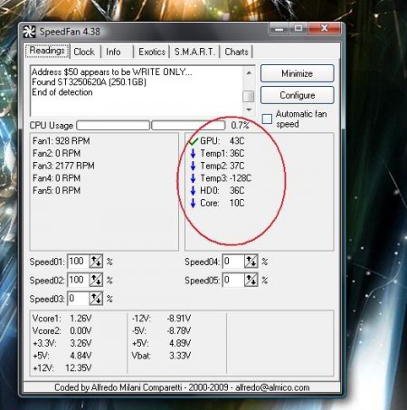The image size is (407, 410).
Task: Click the second CPU usage bar
Action: coord(188,125)
